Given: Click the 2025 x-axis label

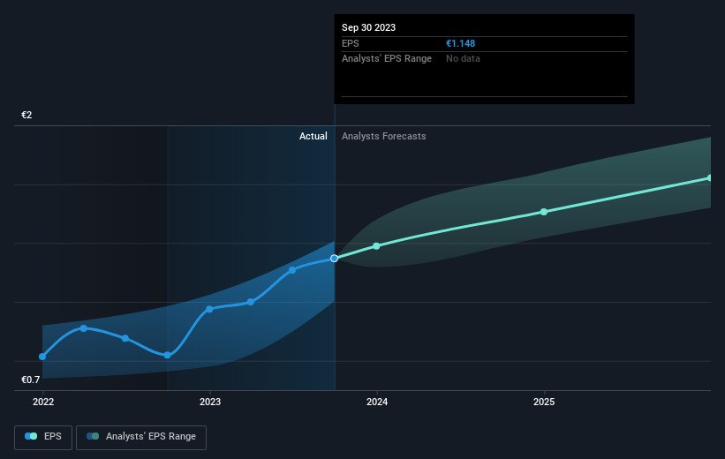Looking at the screenshot, I should coord(544,402).
